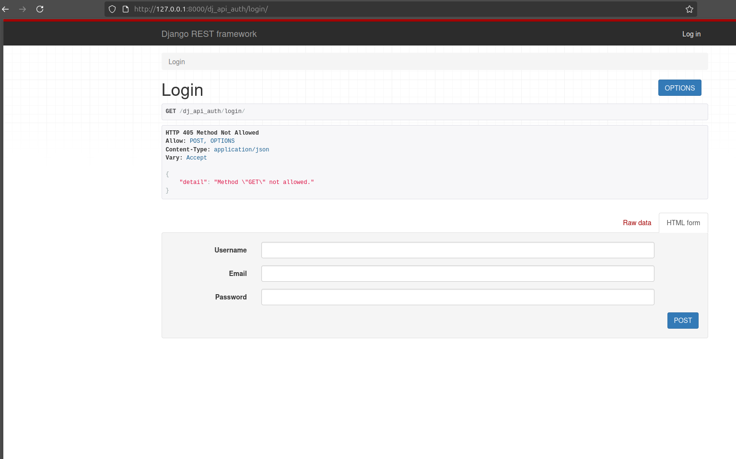
Task: Click the forward navigation arrow
Action: 23,9
